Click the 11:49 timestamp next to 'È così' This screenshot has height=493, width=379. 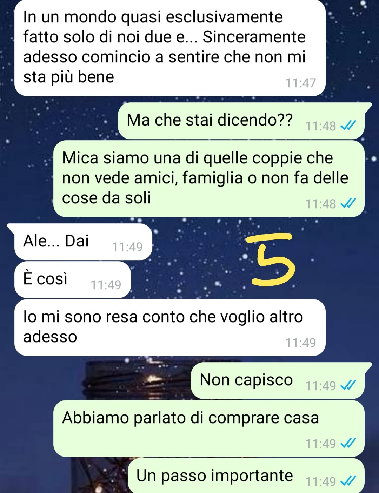click(106, 285)
